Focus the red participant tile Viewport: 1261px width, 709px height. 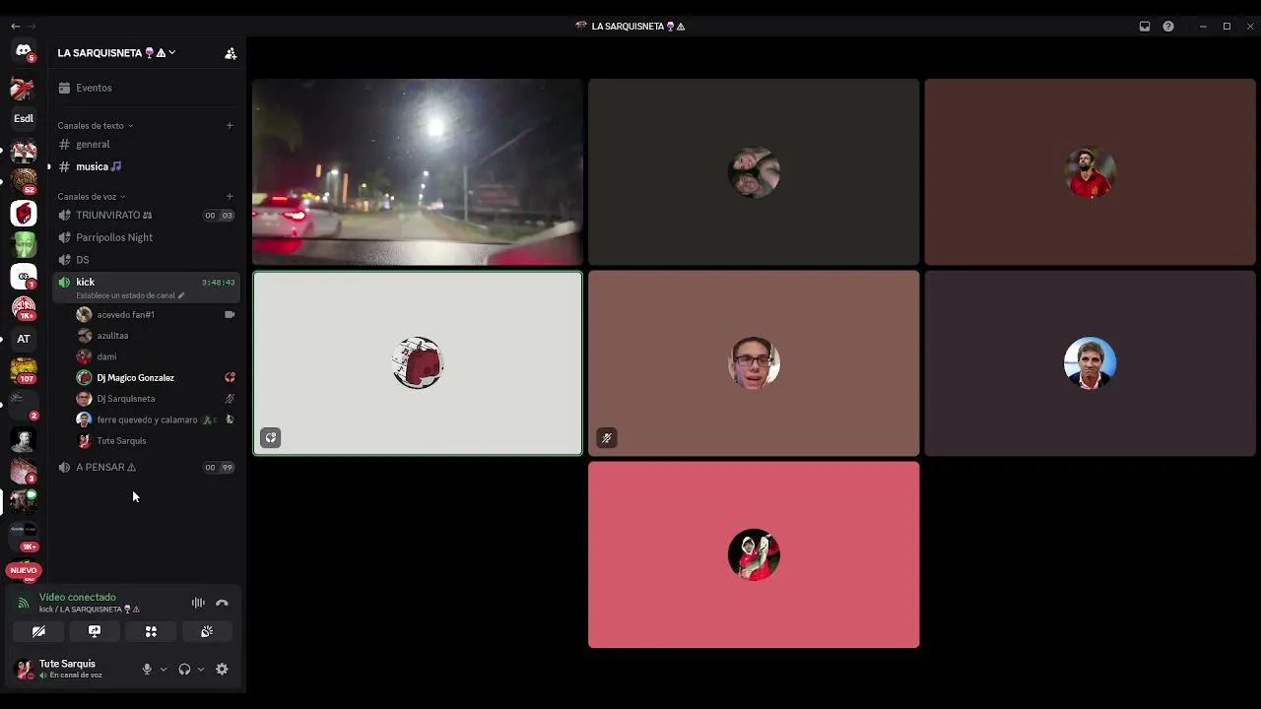tap(754, 555)
